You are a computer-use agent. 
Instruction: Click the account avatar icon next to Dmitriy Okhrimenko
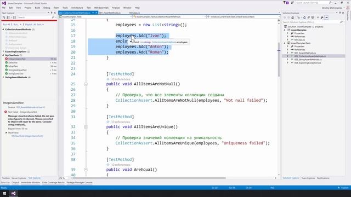[x=348, y=8]
